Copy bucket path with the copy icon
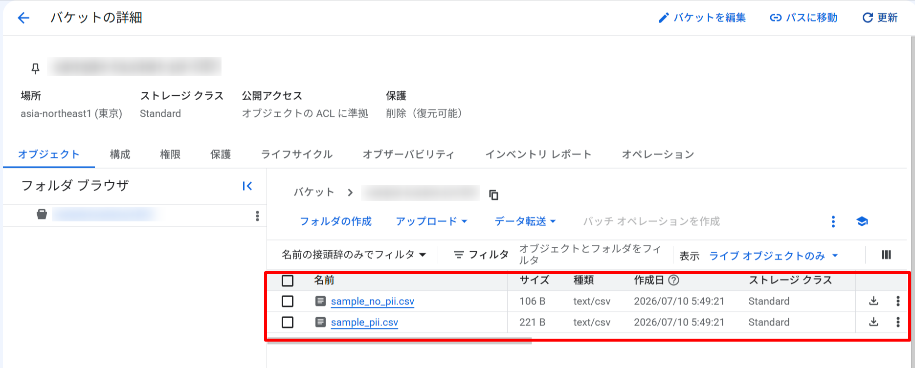Image resolution: width=915 pixels, height=368 pixels. tap(493, 195)
